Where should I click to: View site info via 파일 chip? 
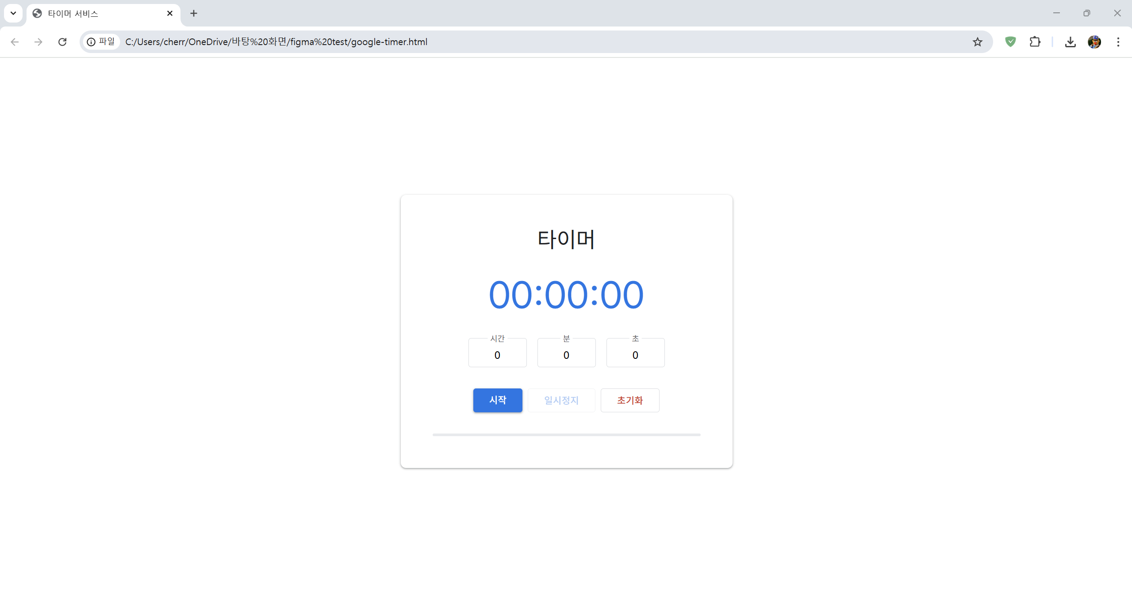click(101, 42)
